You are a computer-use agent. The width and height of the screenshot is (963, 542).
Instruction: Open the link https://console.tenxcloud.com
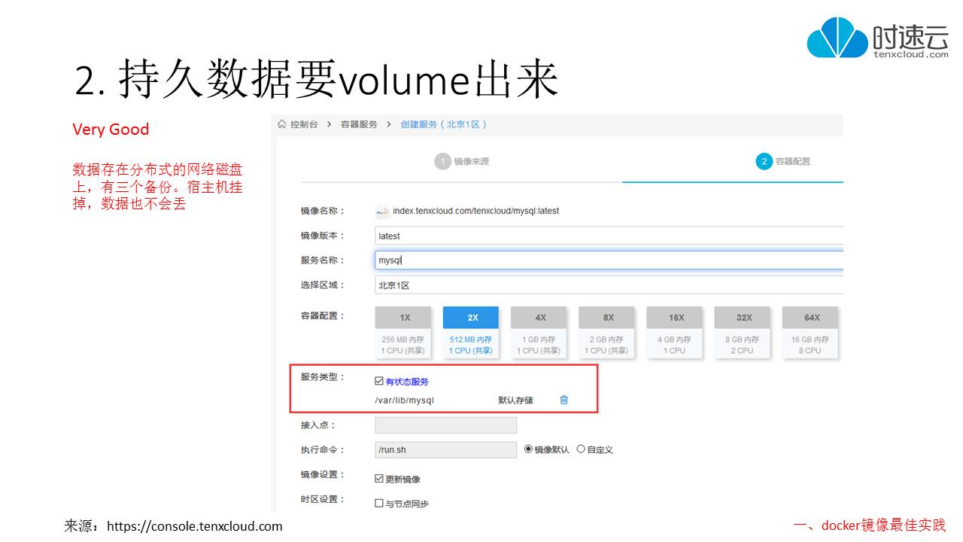[x=194, y=526]
